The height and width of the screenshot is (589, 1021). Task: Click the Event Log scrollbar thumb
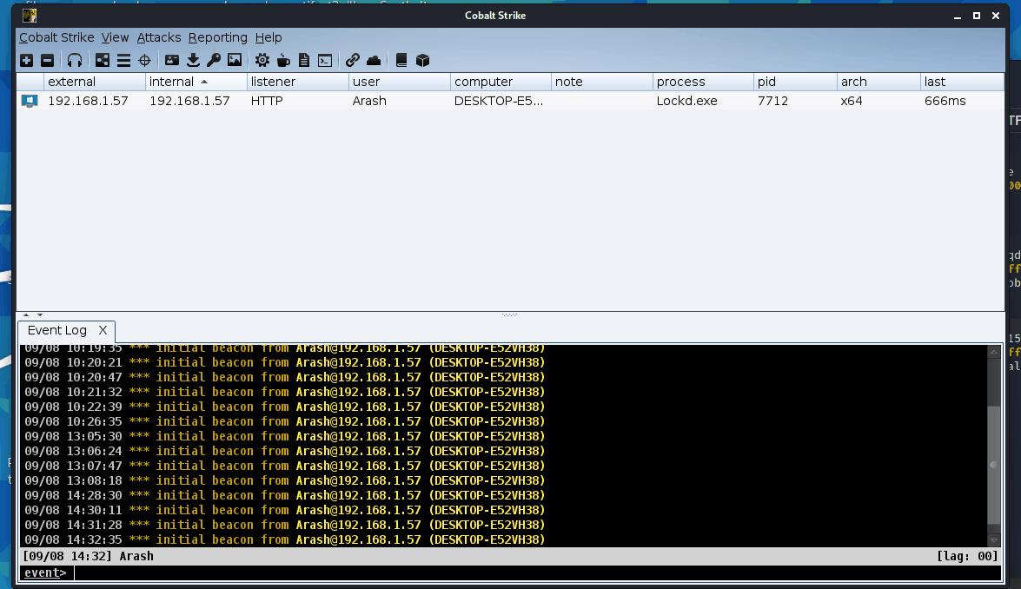(994, 466)
